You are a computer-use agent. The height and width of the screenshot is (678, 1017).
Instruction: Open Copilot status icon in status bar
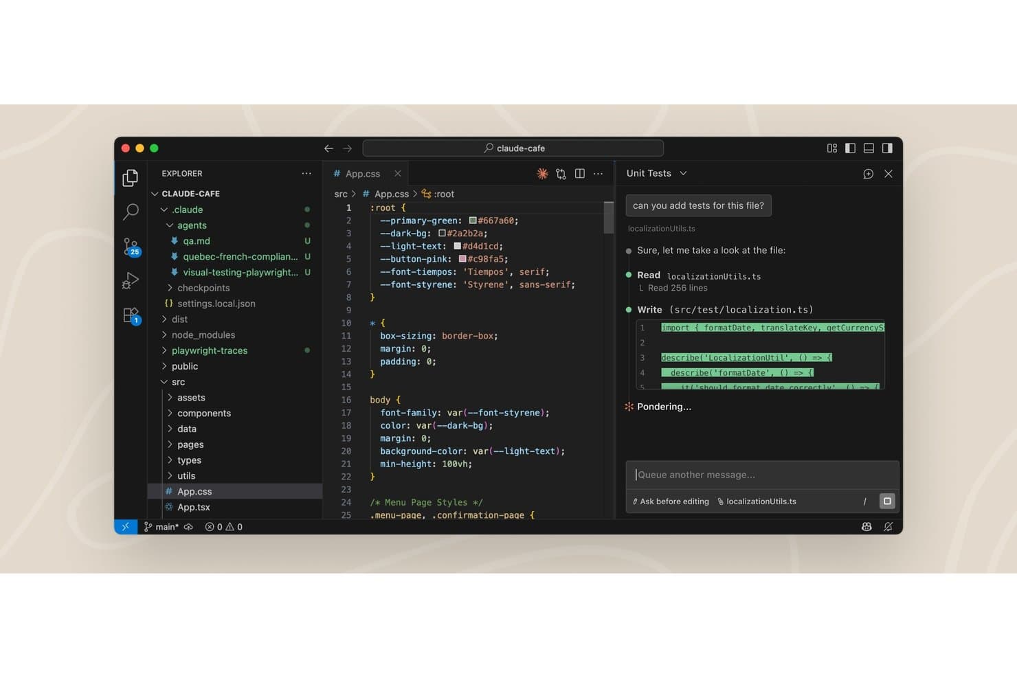pos(867,527)
